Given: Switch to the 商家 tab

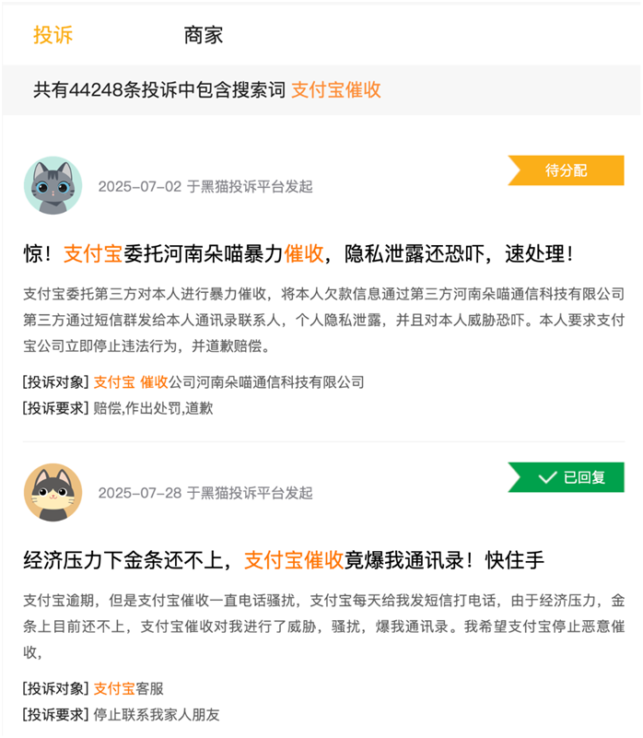Looking at the screenshot, I should (203, 35).
